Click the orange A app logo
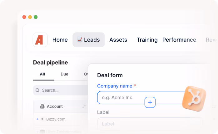218x134 pixels. [x=40, y=40]
